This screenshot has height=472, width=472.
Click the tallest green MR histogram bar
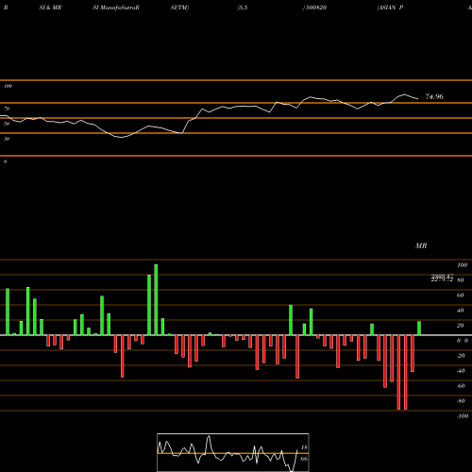pos(156,300)
